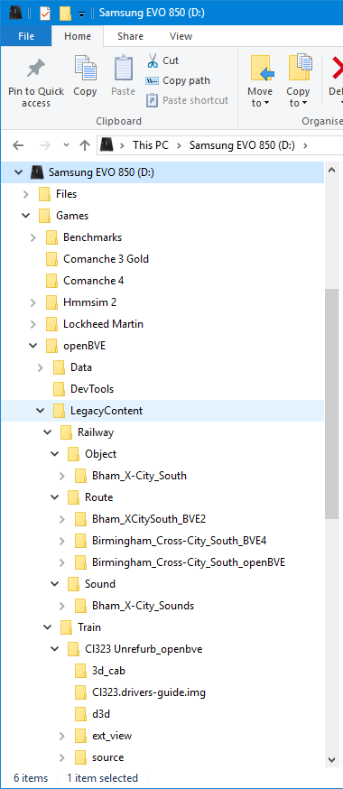Expand the ext_view folder node
This screenshot has width=343, height=789.
point(62,735)
